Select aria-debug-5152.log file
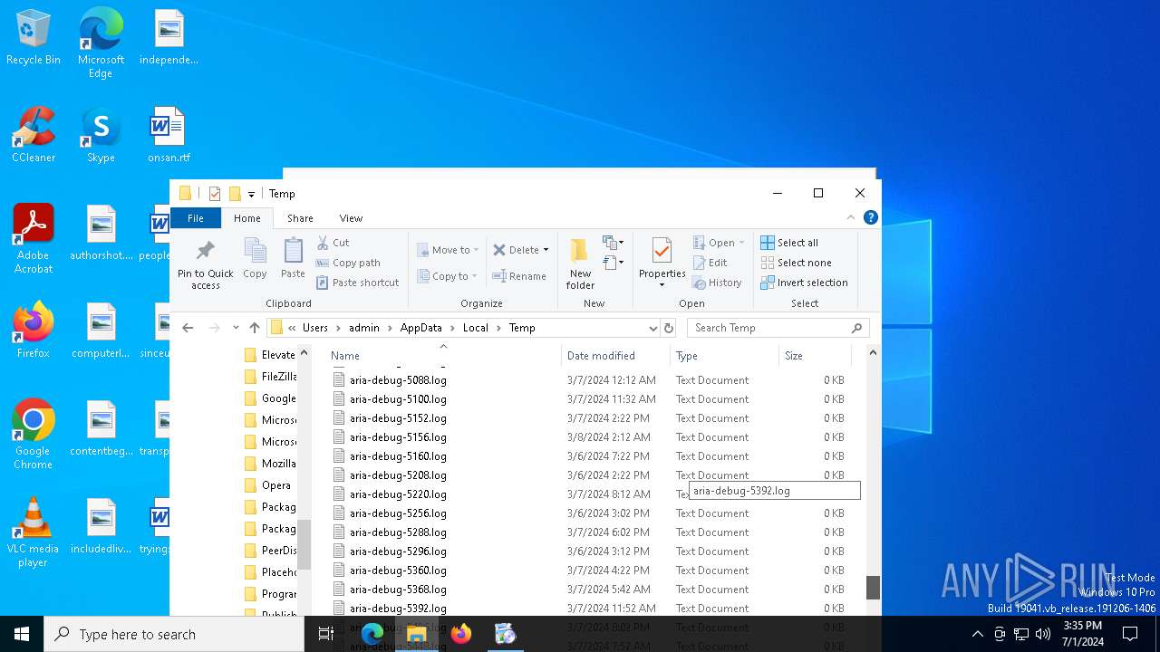The image size is (1160, 652). coord(398,418)
